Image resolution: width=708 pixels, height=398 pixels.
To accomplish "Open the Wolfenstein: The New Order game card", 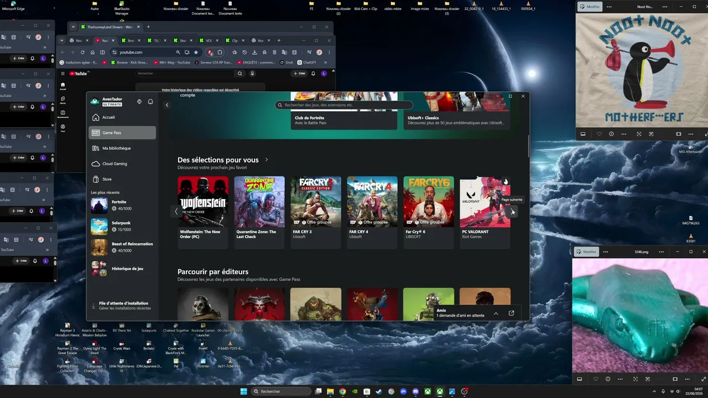I will click(x=203, y=212).
